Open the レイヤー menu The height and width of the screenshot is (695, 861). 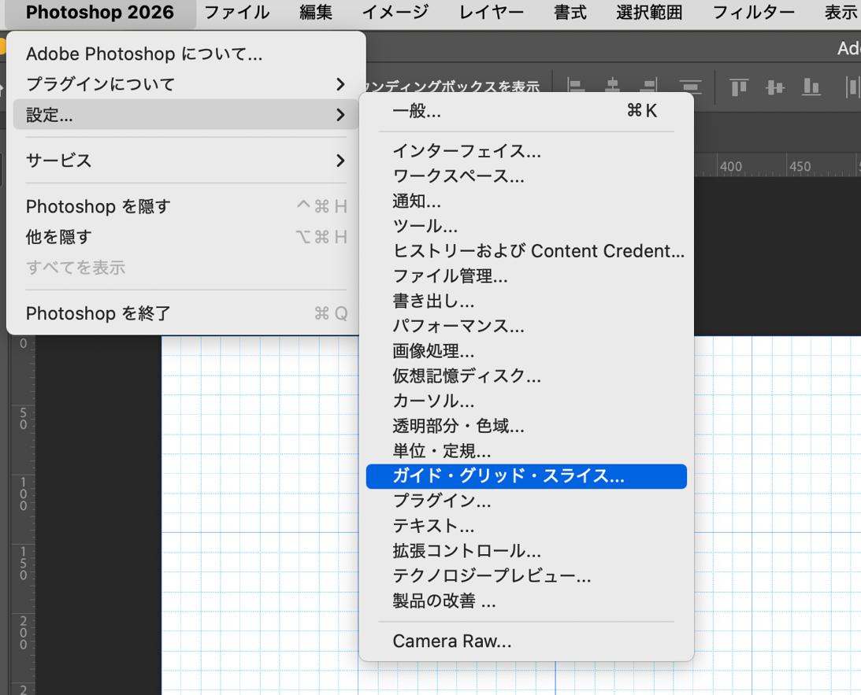click(492, 12)
